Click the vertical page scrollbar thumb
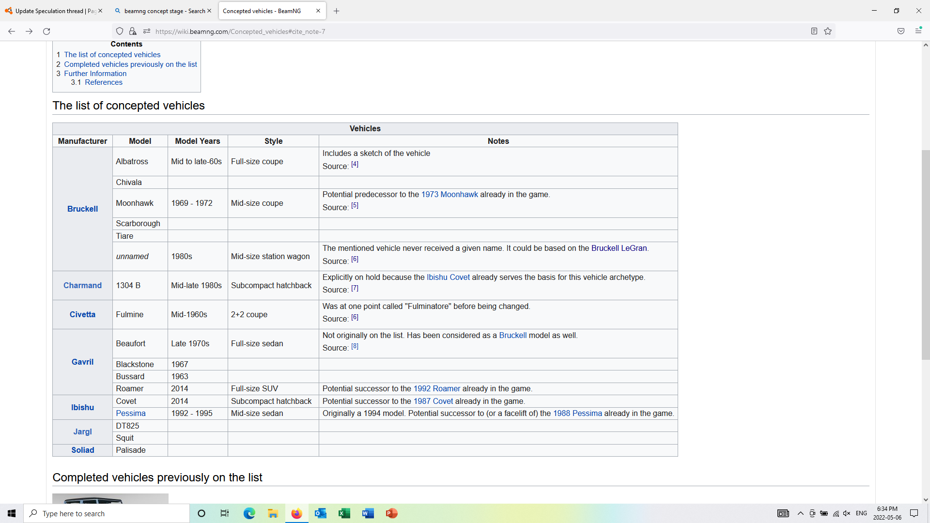Viewport: 930px width, 523px height. click(x=926, y=255)
